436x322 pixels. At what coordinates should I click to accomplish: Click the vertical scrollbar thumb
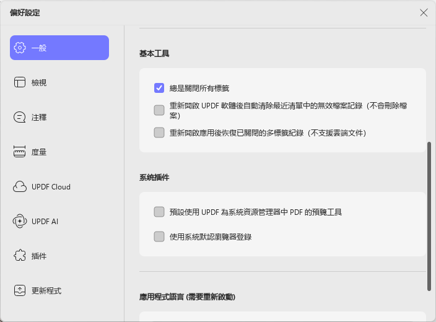coord(429,216)
